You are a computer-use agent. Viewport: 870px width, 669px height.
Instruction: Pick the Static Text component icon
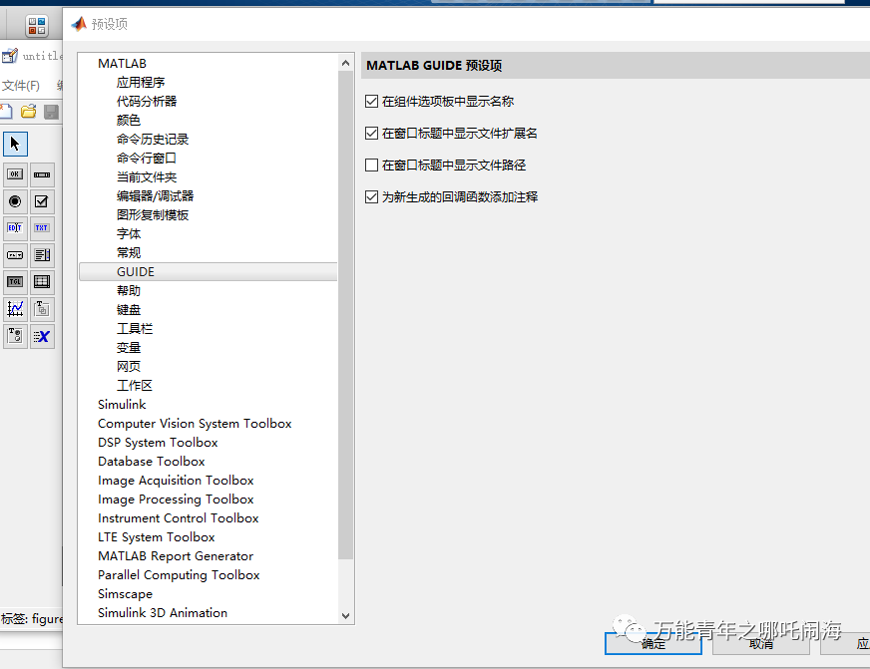42,227
